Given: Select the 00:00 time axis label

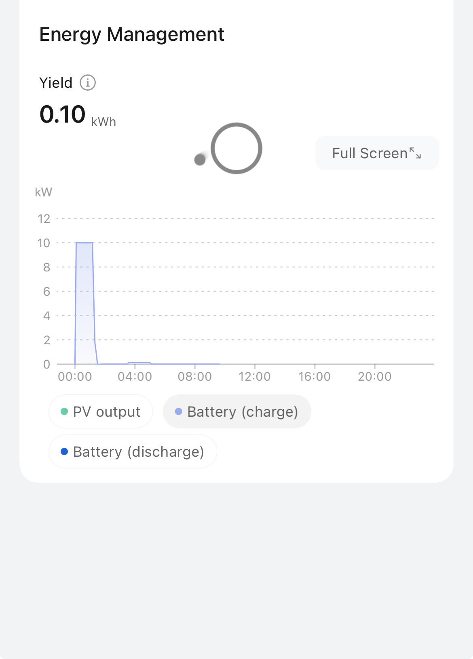Looking at the screenshot, I should tap(75, 377).
